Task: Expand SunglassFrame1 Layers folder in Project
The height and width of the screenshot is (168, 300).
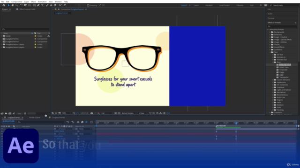Action: point(1,45)
